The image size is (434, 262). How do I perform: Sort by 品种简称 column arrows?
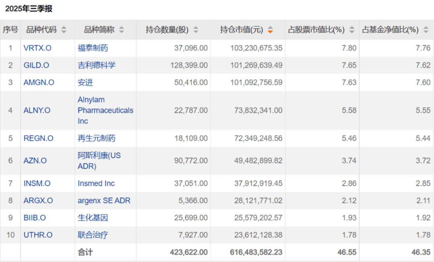point(121,30)
